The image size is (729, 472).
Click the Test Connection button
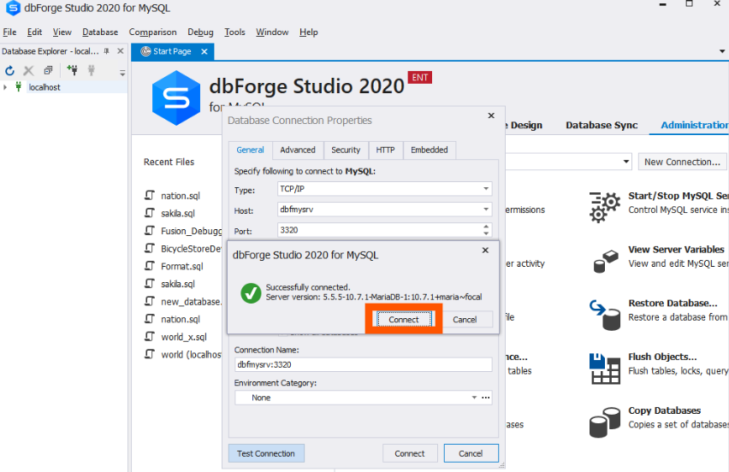(x=265, y=453)
